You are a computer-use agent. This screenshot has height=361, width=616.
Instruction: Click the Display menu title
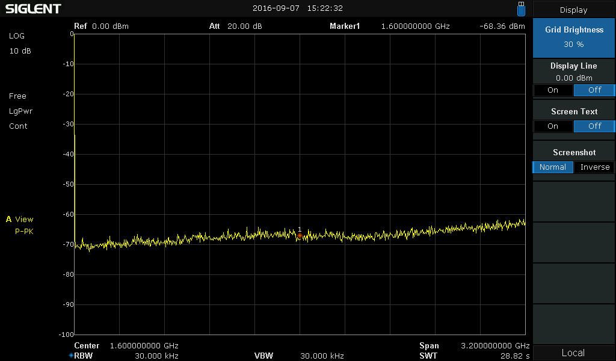[573, 10]
